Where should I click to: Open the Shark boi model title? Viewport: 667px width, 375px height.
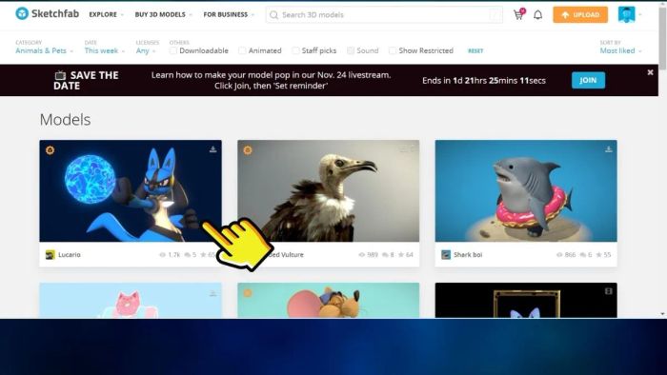pyautogui.click(x=468, y=255)
